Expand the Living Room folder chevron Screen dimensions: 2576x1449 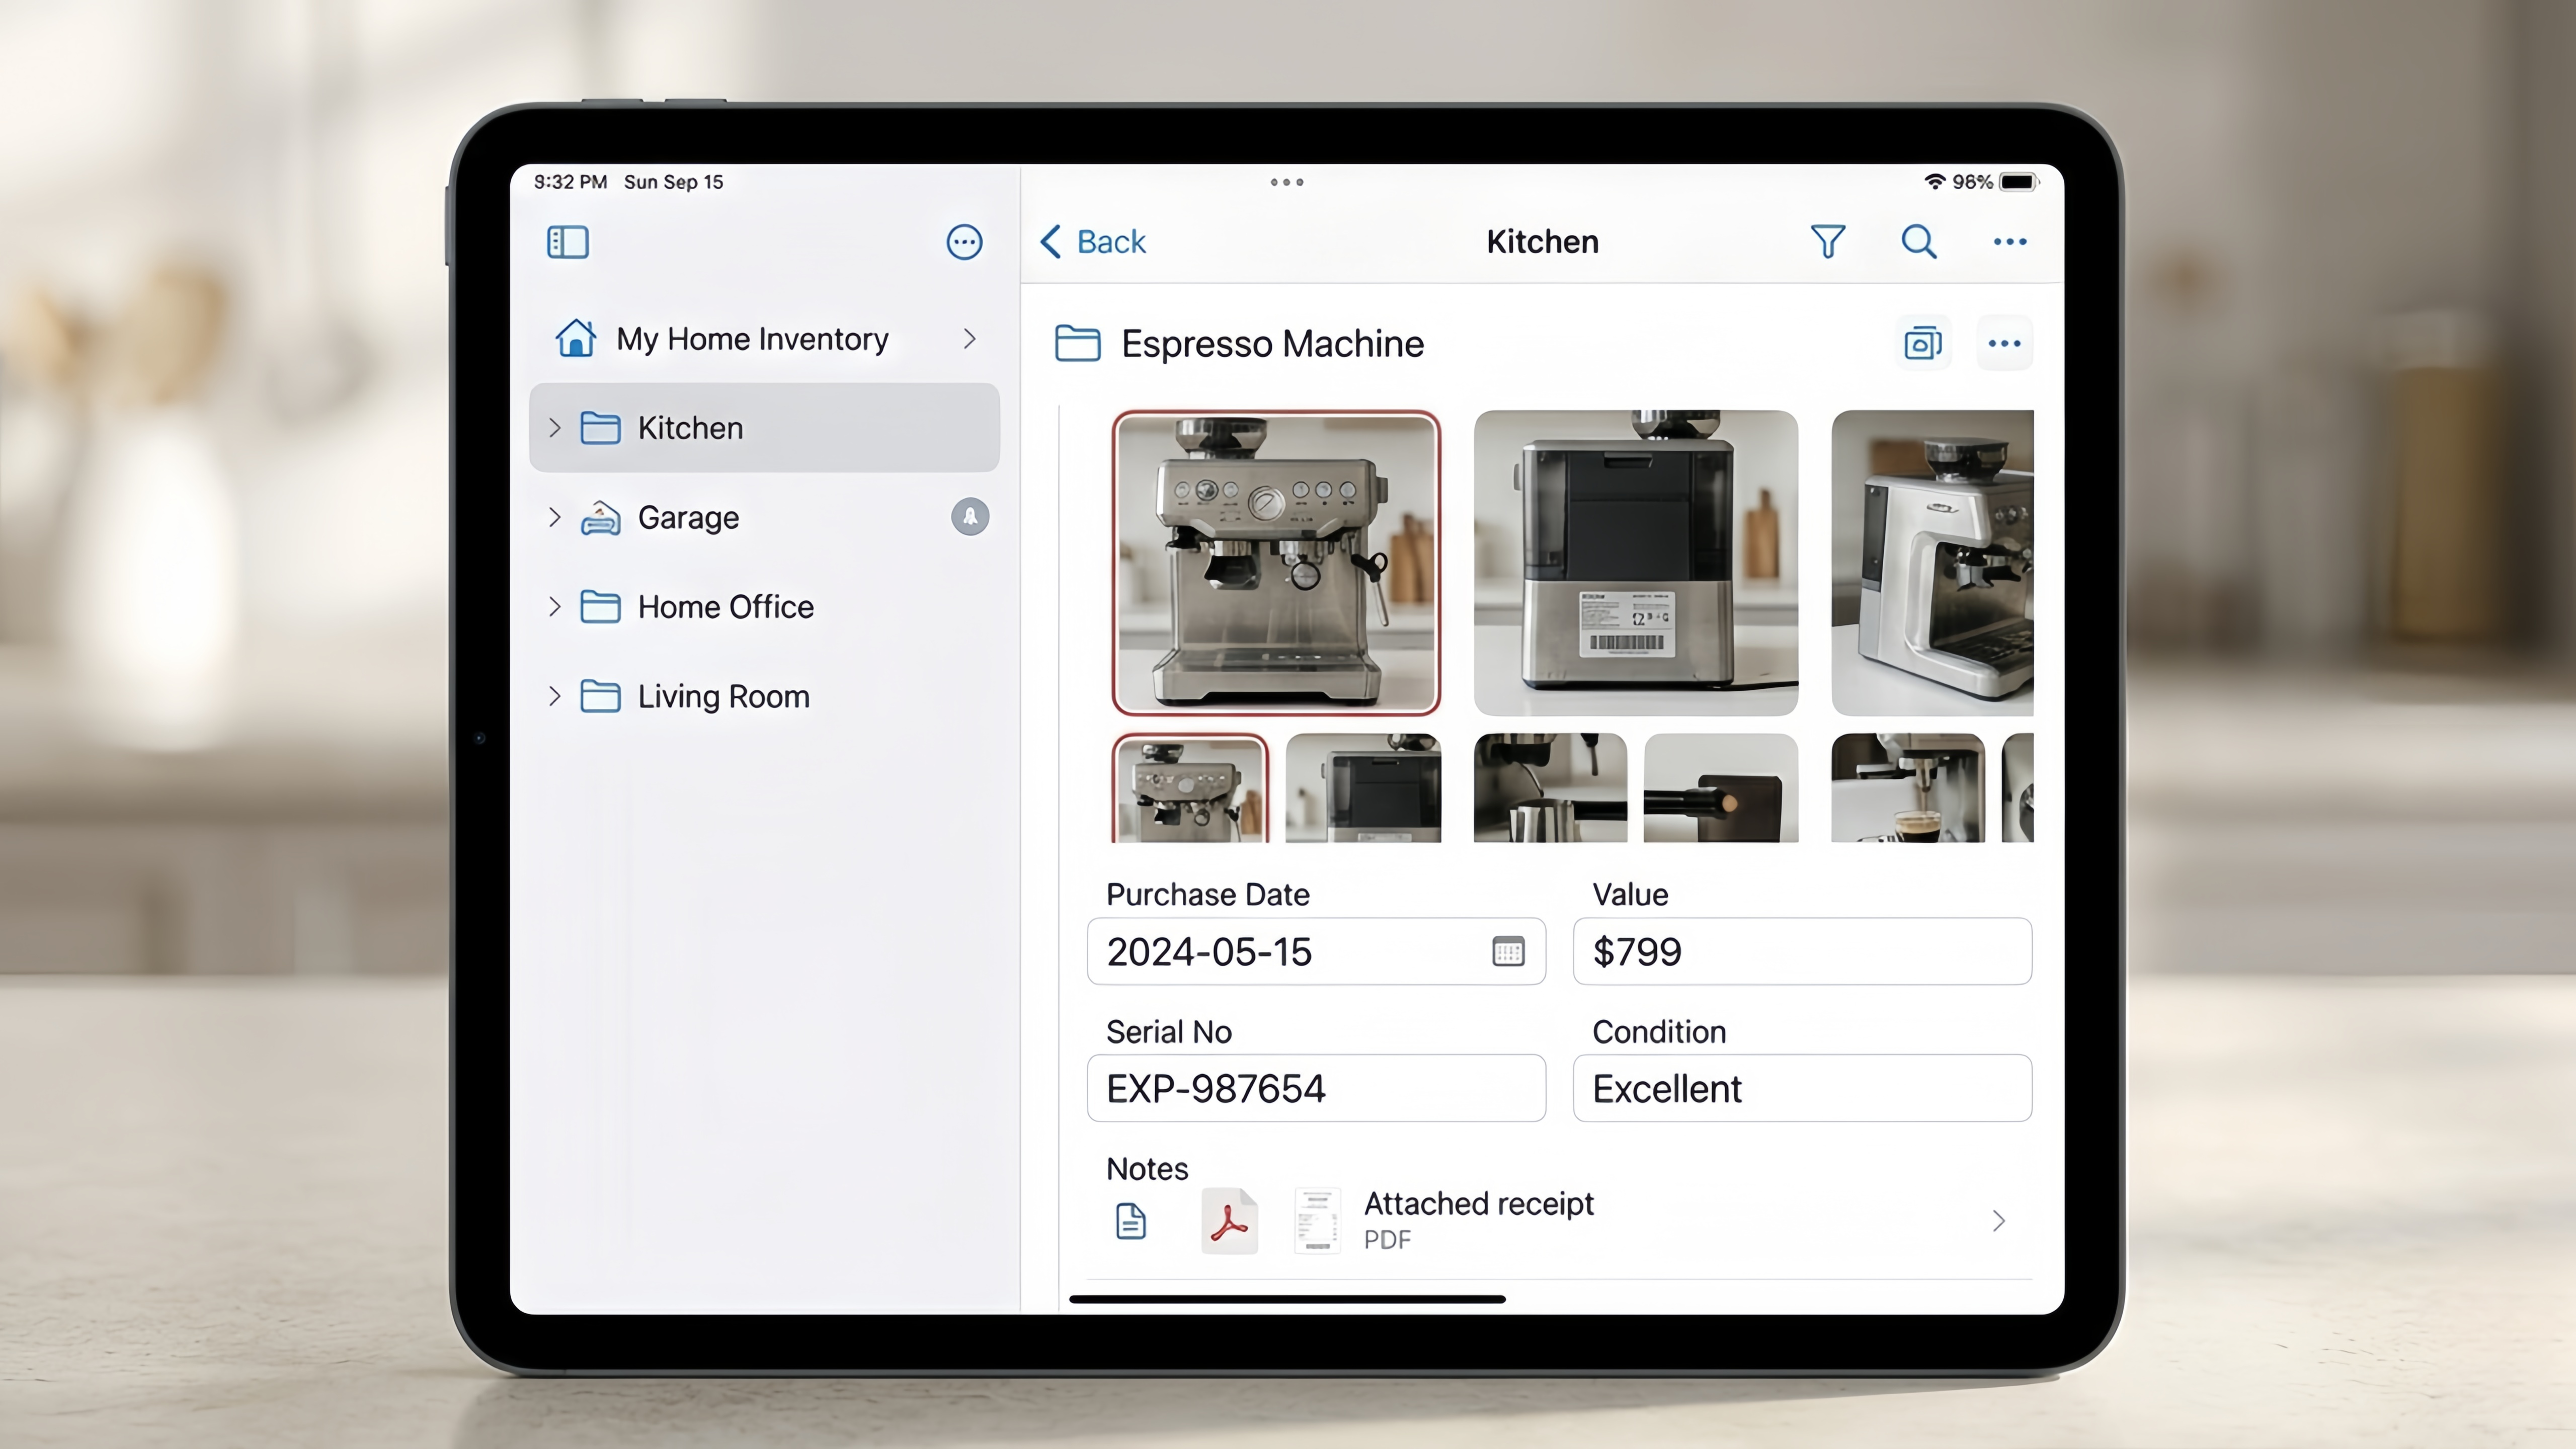[555, 696]
